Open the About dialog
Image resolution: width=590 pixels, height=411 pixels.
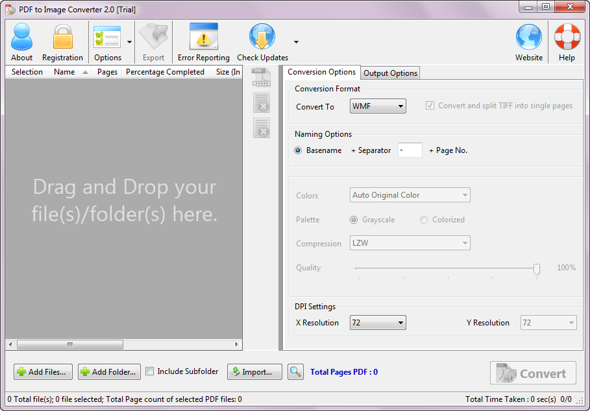pyautogui.click(x=21, y=41)
